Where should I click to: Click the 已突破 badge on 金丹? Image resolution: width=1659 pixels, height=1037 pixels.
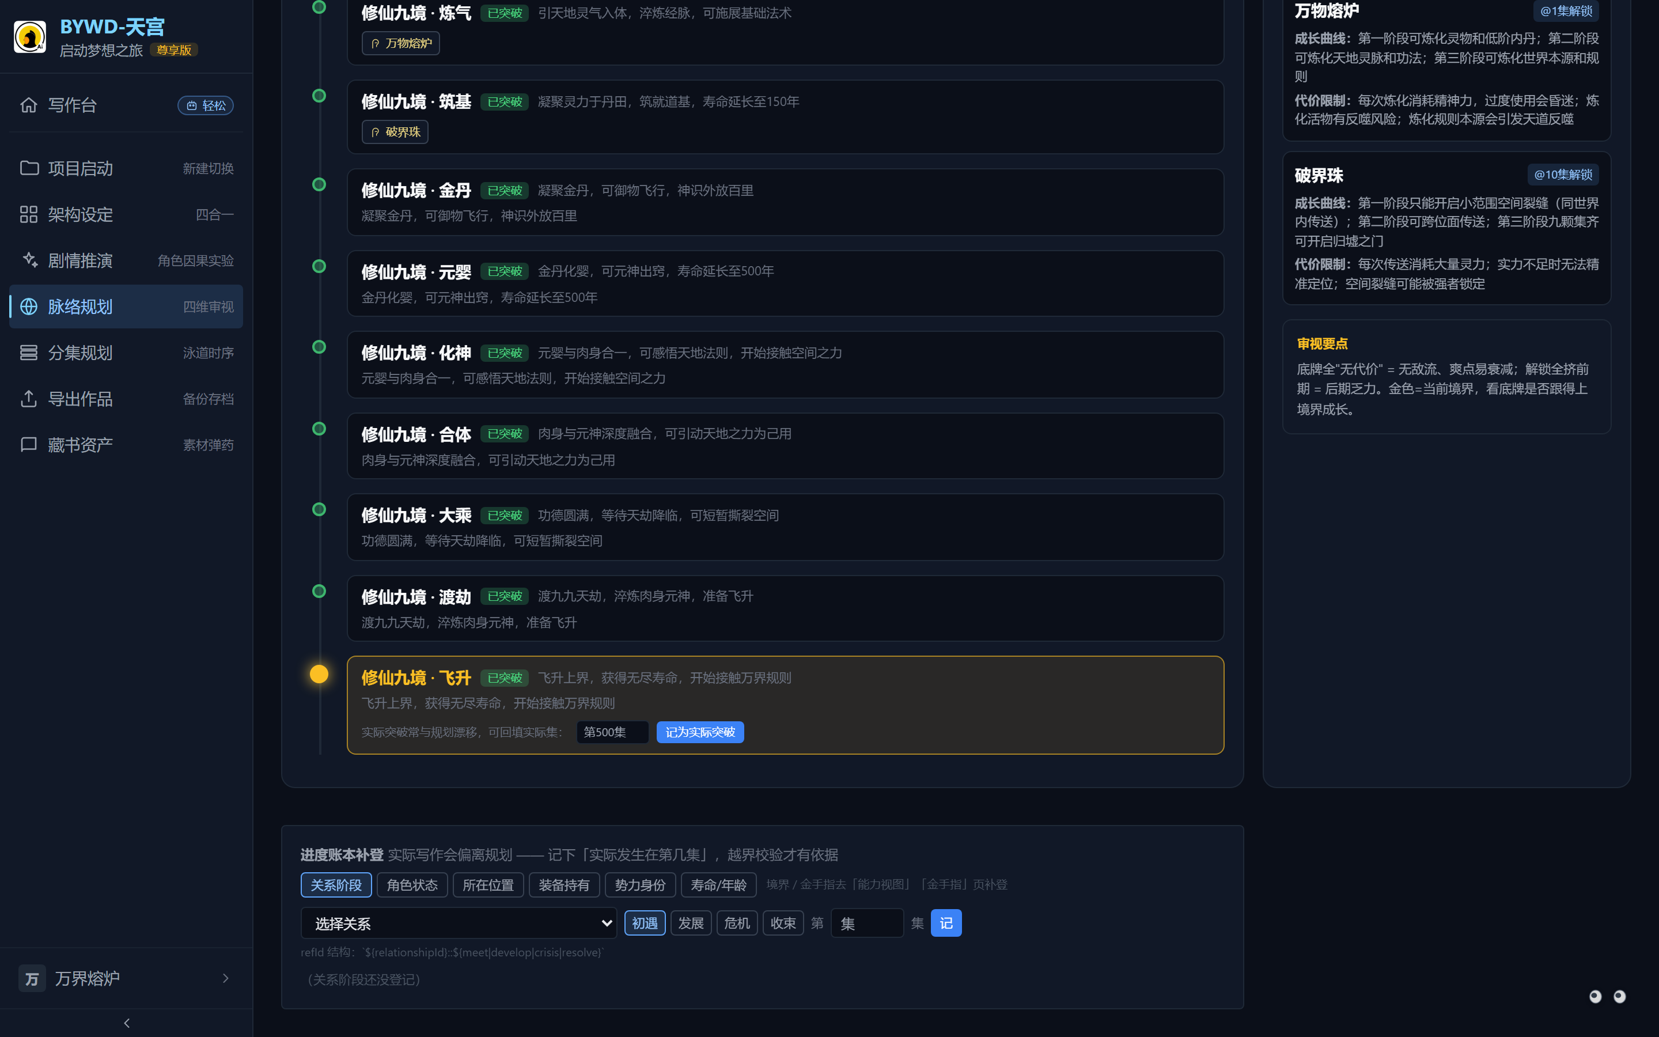[x=505, y=190]
